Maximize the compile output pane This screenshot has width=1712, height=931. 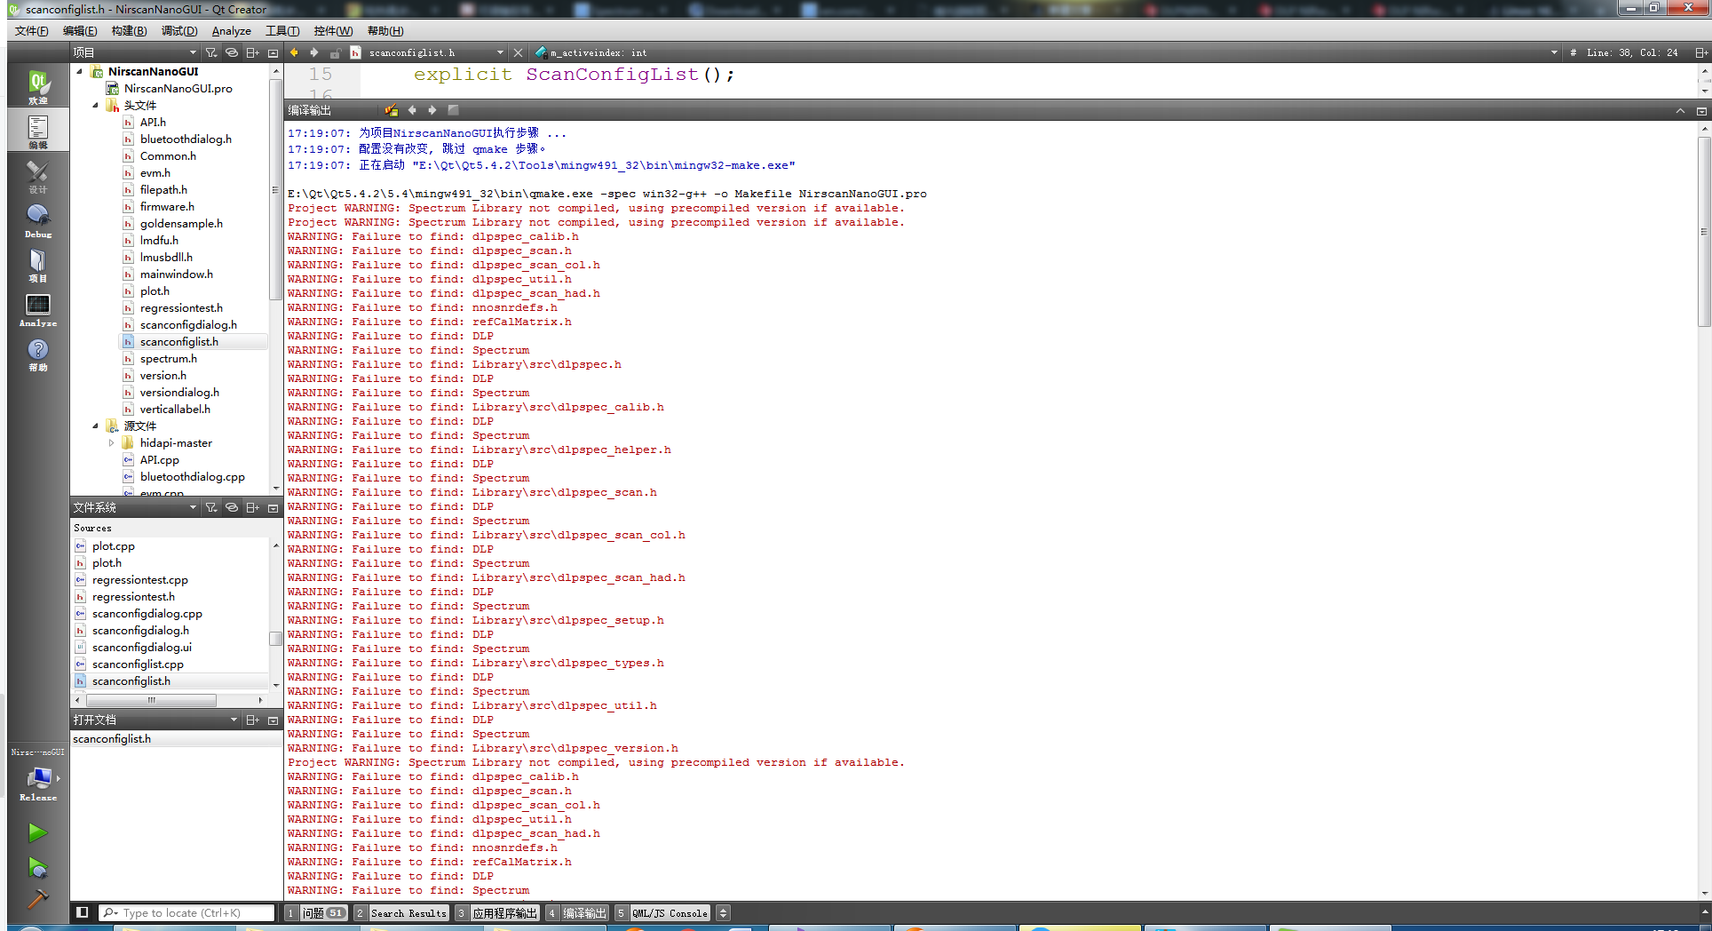(1680, 111)
